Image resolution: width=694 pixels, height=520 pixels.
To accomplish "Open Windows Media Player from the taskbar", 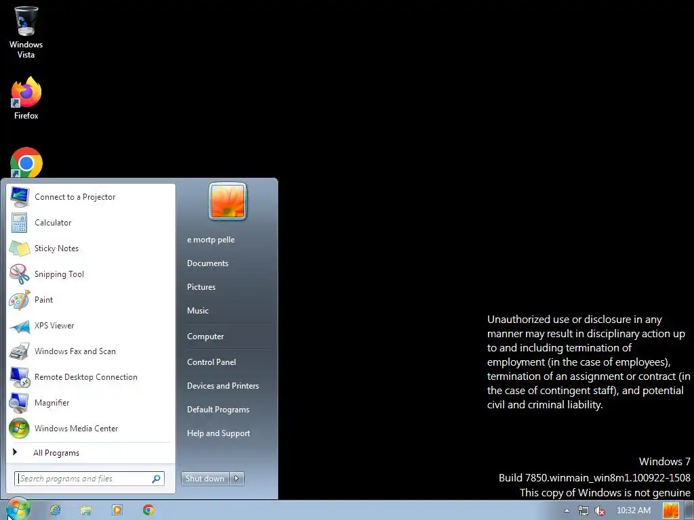I will 117,510.
